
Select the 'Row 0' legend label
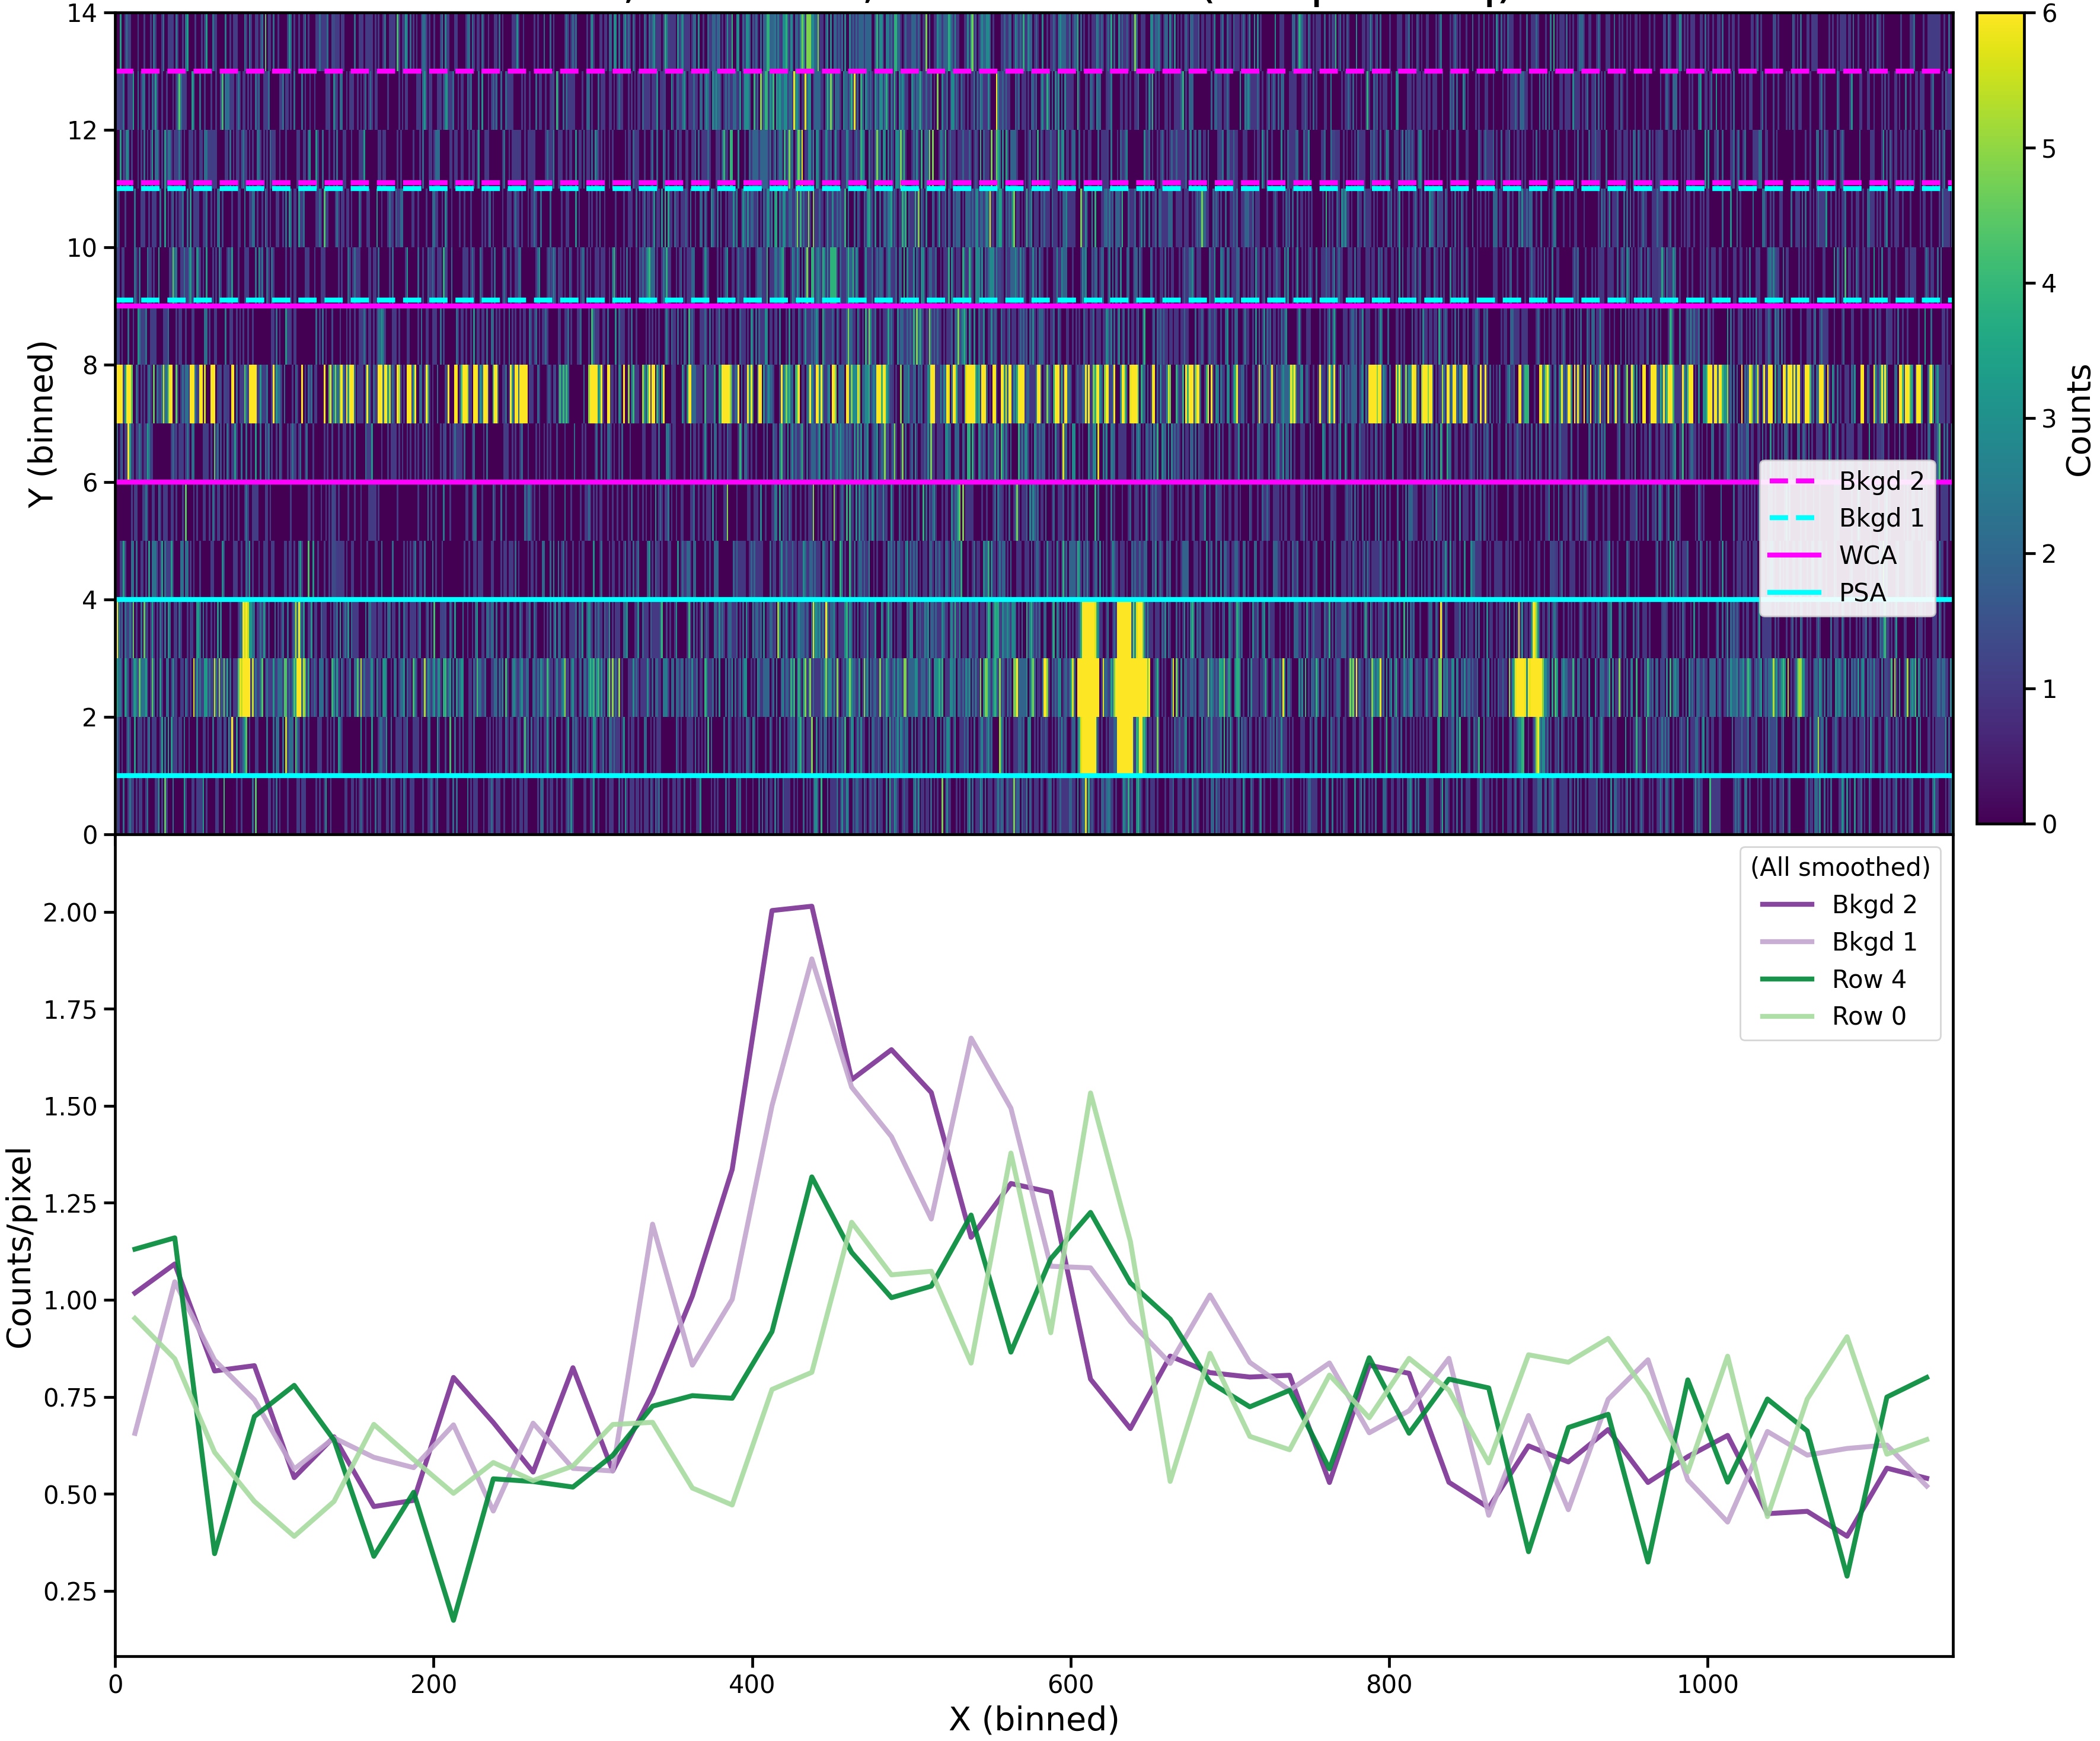(x=1869, y=1016)
